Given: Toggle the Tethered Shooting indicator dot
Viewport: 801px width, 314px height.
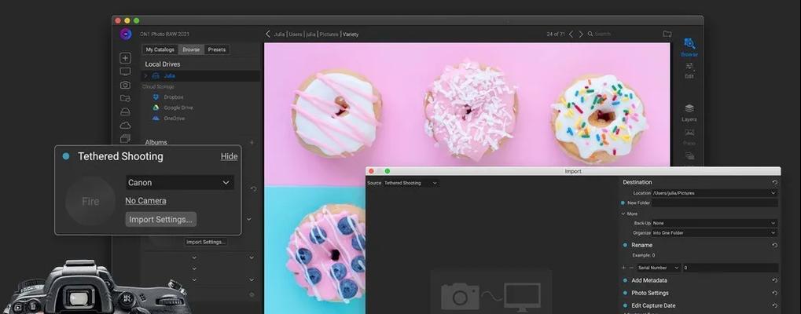Looking at the screenshot, I should 66,156.
